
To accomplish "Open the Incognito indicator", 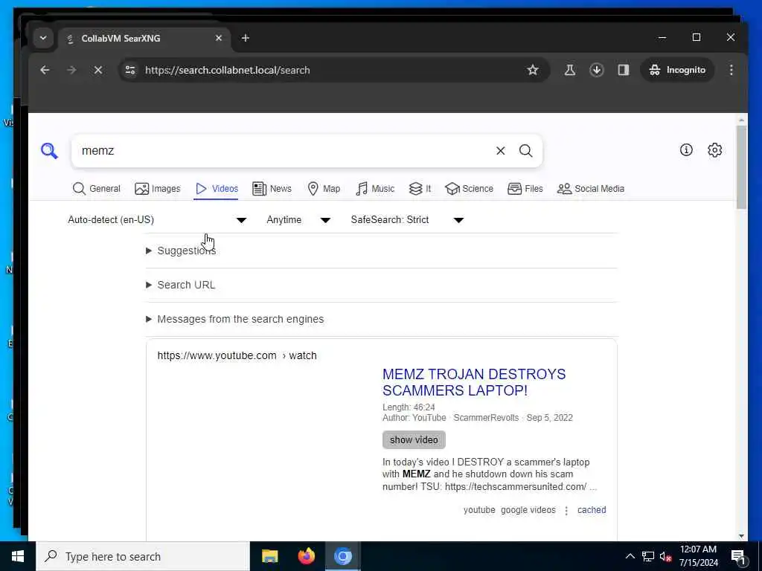I will (677, 70).
